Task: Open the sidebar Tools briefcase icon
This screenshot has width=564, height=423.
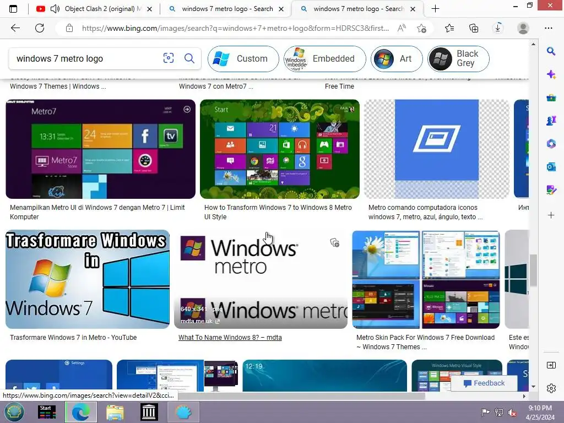Action: pos(551,97)
